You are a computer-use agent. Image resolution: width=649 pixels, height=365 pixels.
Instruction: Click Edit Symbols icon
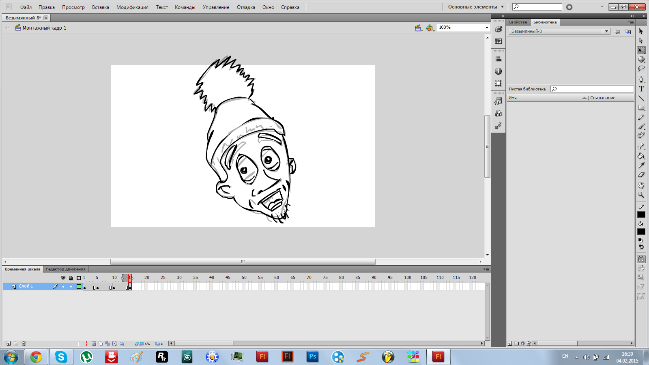coord(430,28)
